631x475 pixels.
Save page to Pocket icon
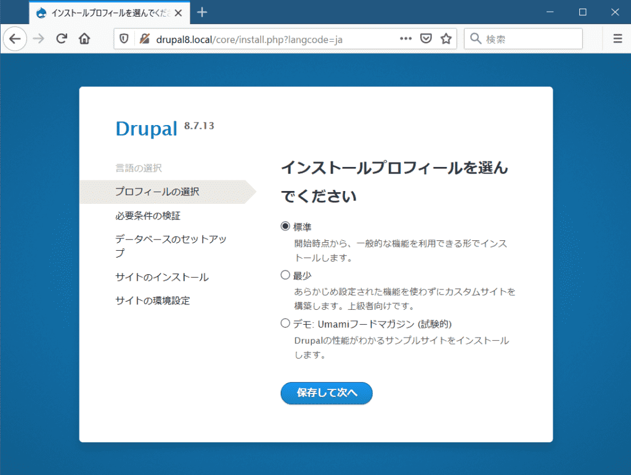tap(426, 39)
